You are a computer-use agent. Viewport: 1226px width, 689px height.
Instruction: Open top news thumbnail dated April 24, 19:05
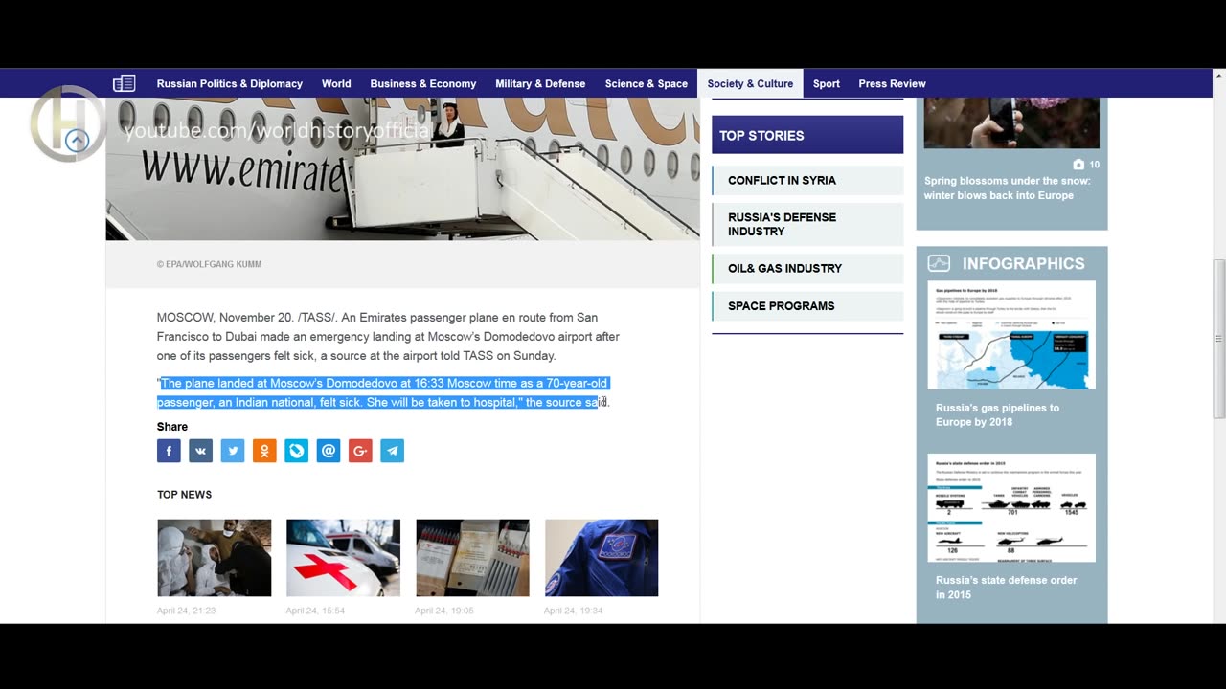tap(472, 558)
